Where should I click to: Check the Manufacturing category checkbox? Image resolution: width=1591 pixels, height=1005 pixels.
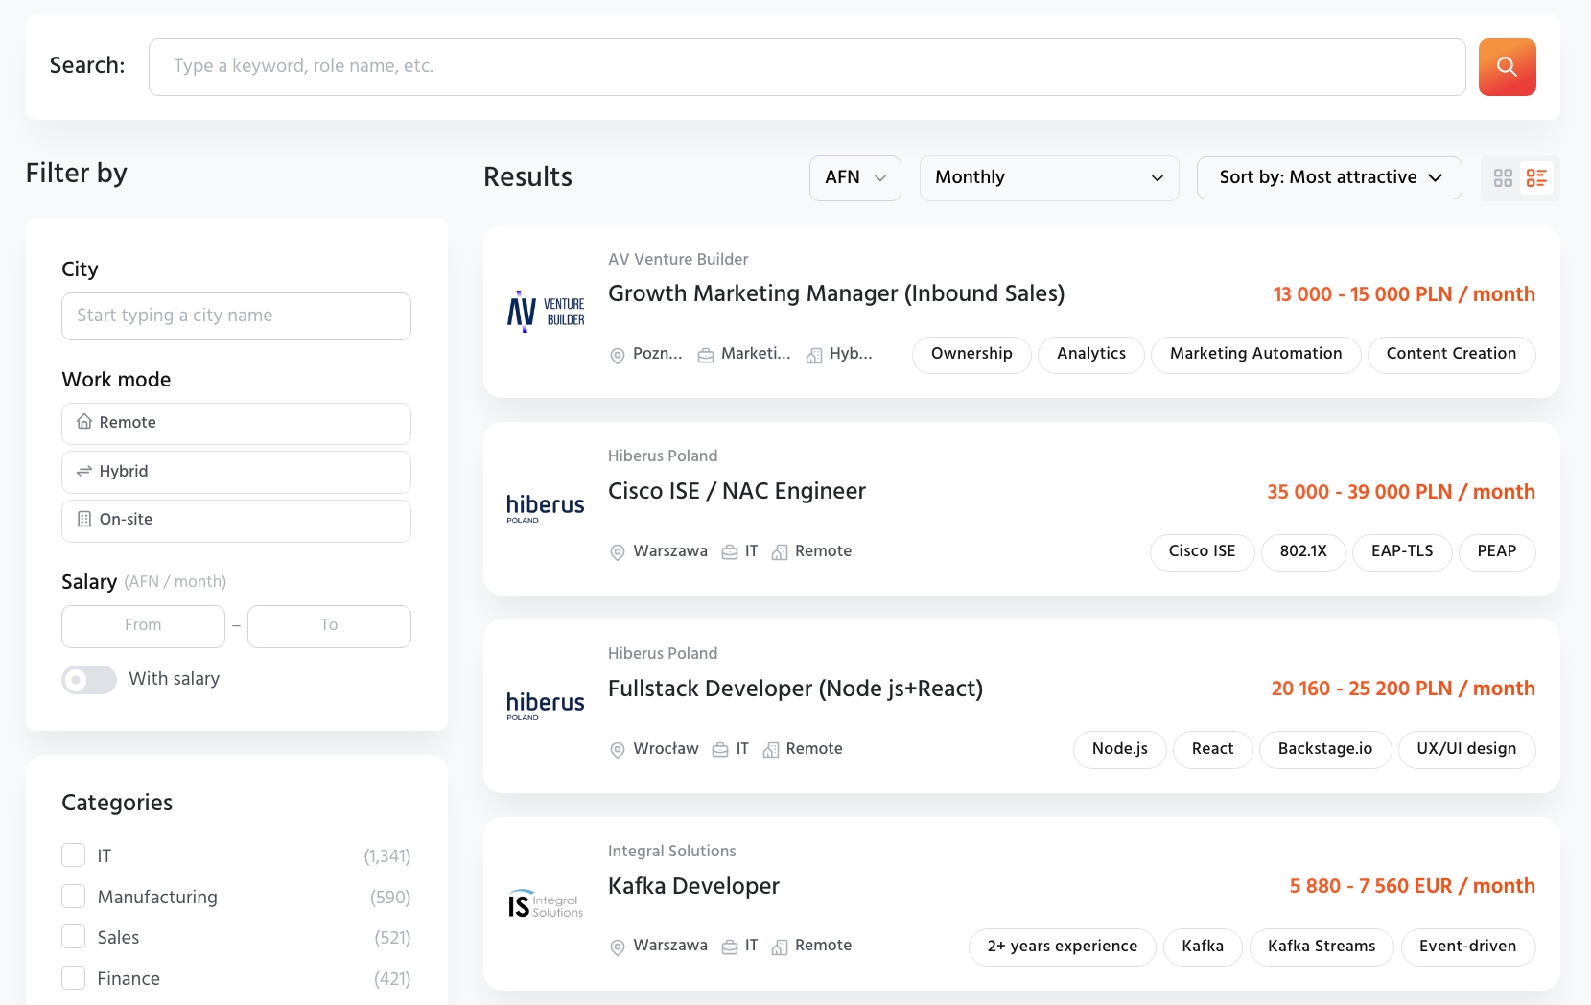pos(74,897)
